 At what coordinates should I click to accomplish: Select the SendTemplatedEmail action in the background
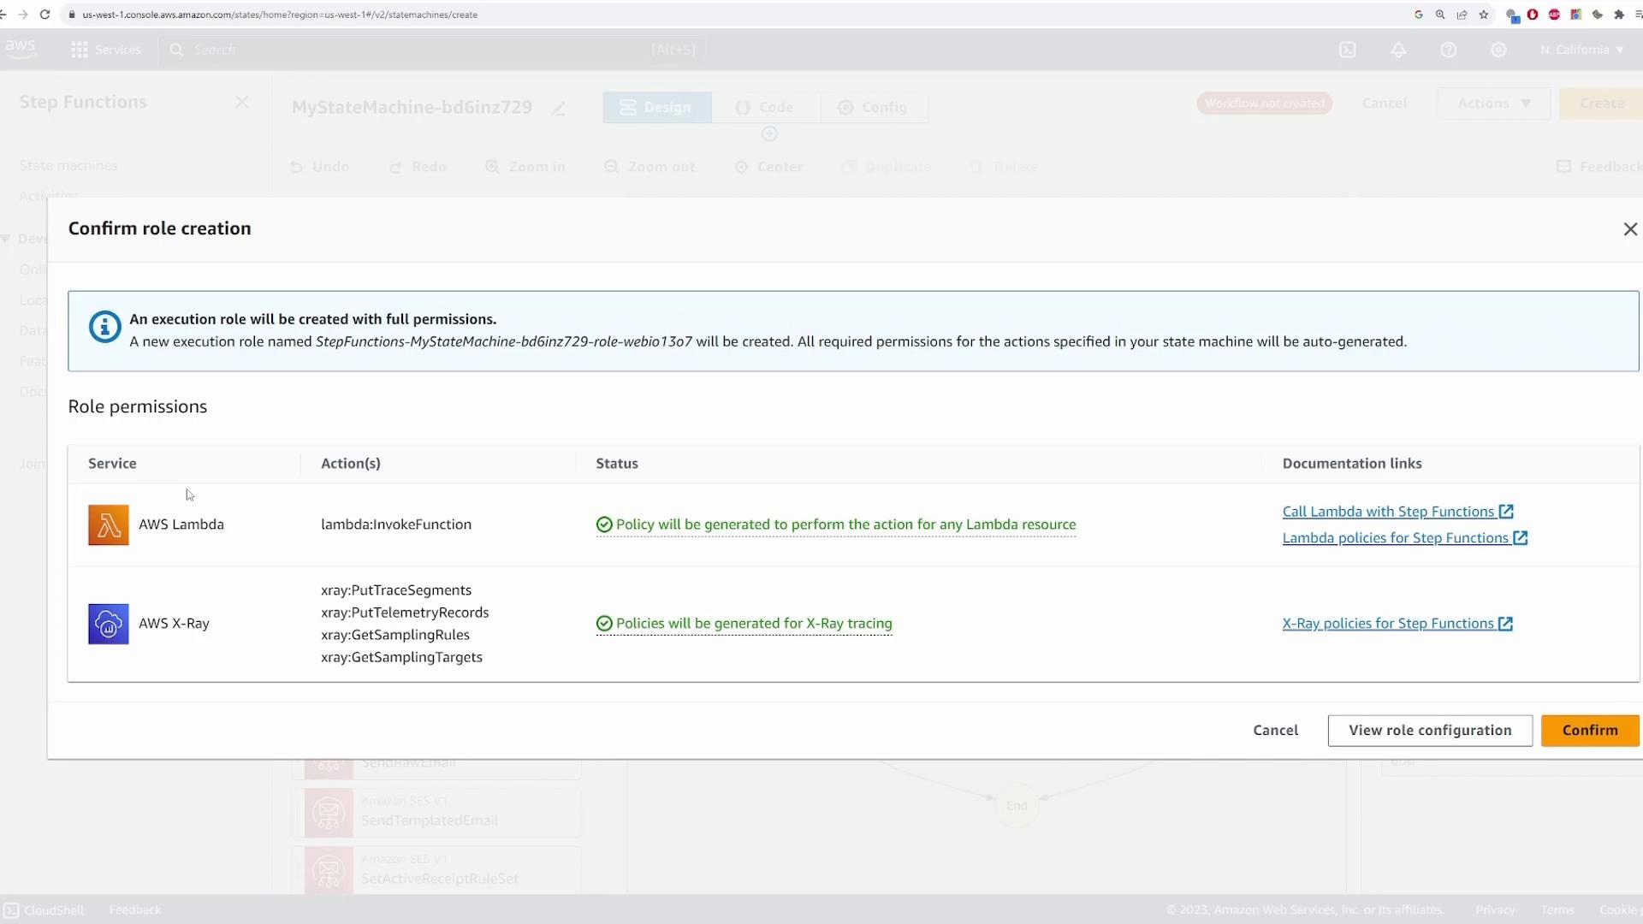pyautogui.click(x=436, y=813)
